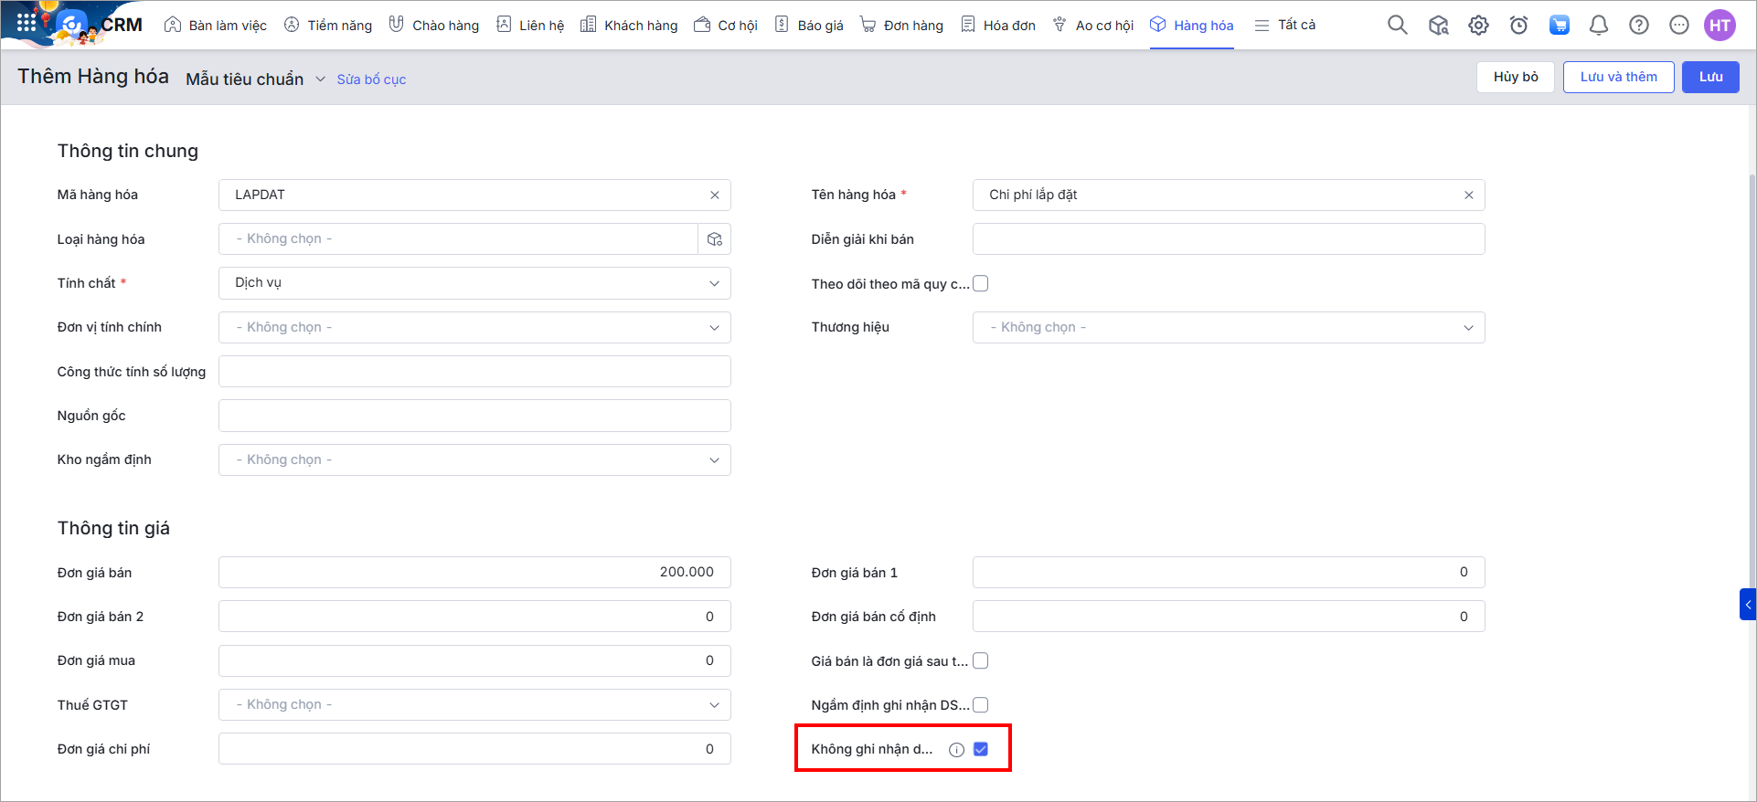
Task: Open the alarm clock reminders icon
Action: tap(1518, 25)
